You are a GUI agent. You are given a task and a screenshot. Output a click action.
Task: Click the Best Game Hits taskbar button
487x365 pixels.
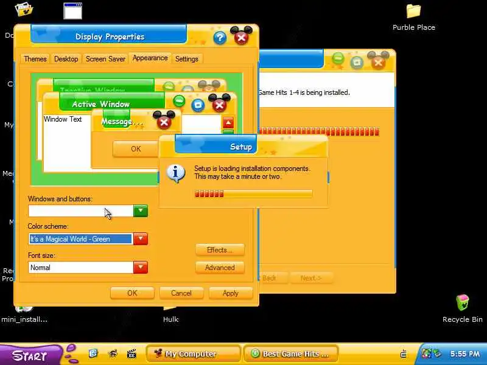(291, 354)
